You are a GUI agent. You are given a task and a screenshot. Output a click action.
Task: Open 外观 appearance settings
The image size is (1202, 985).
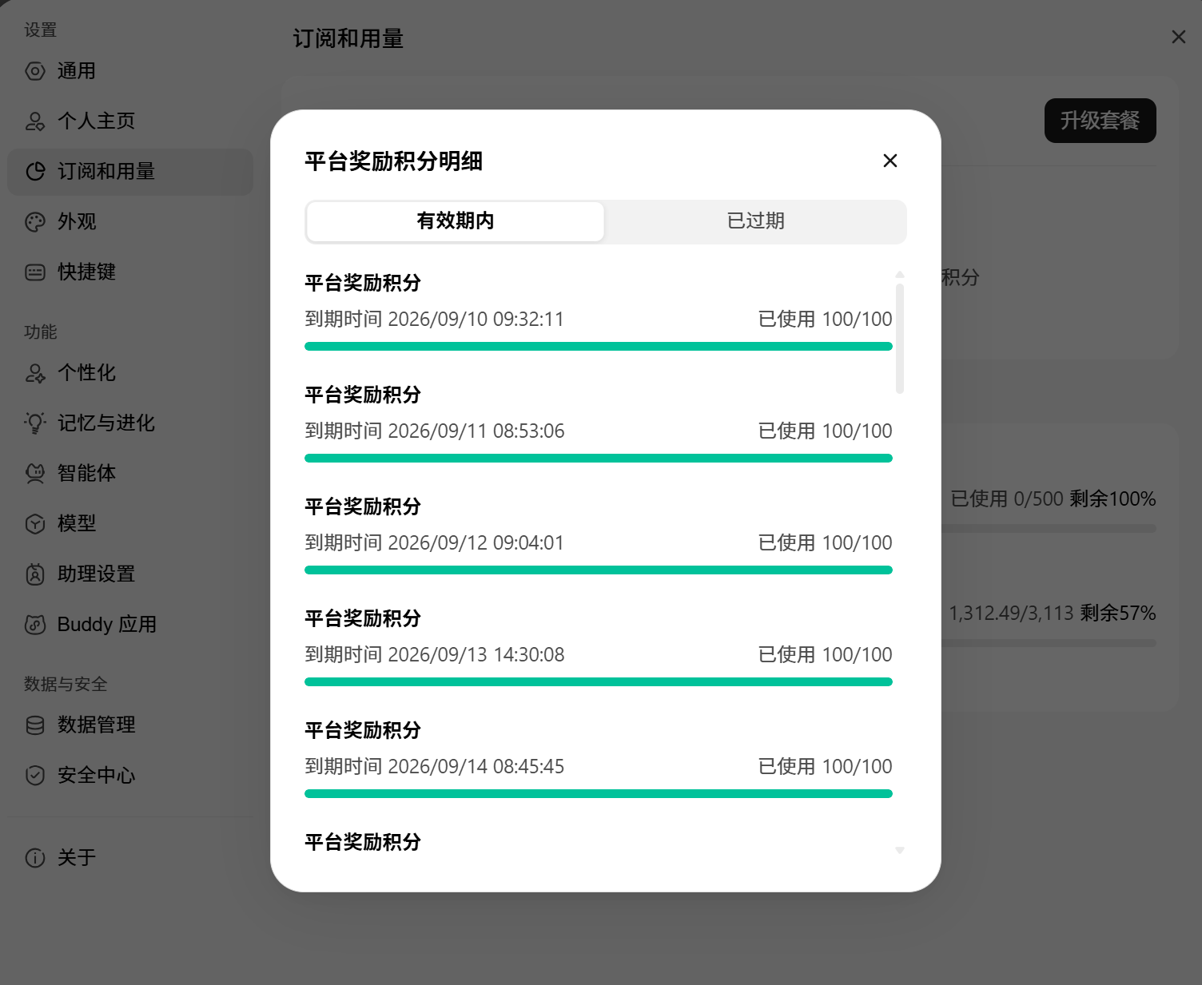(130, 222)
